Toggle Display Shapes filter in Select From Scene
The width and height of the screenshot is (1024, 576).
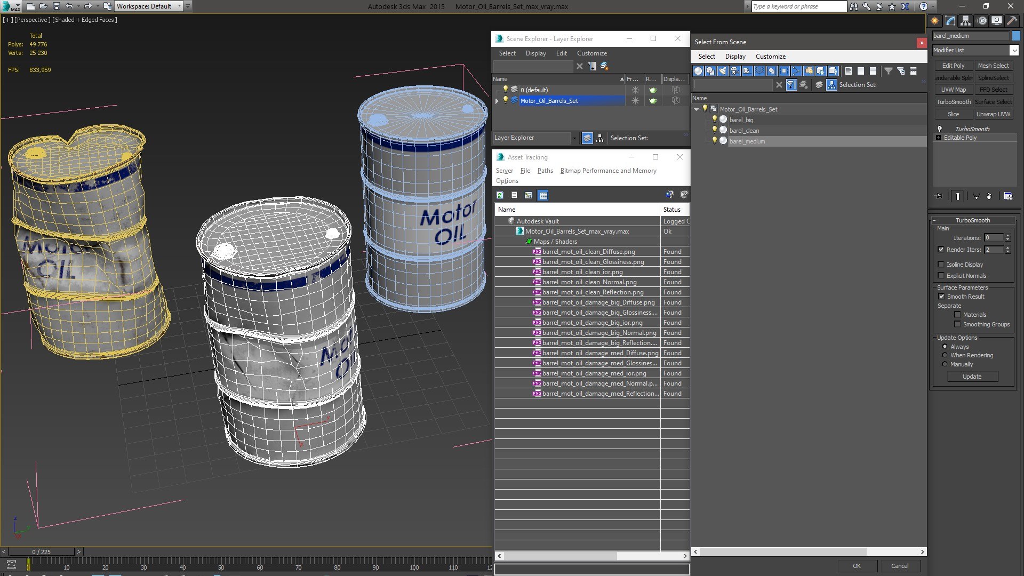(710, 71)
